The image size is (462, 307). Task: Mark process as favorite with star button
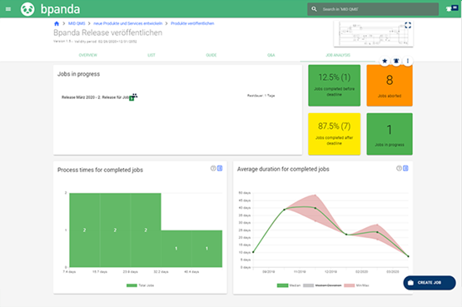[x=385, y=61]
